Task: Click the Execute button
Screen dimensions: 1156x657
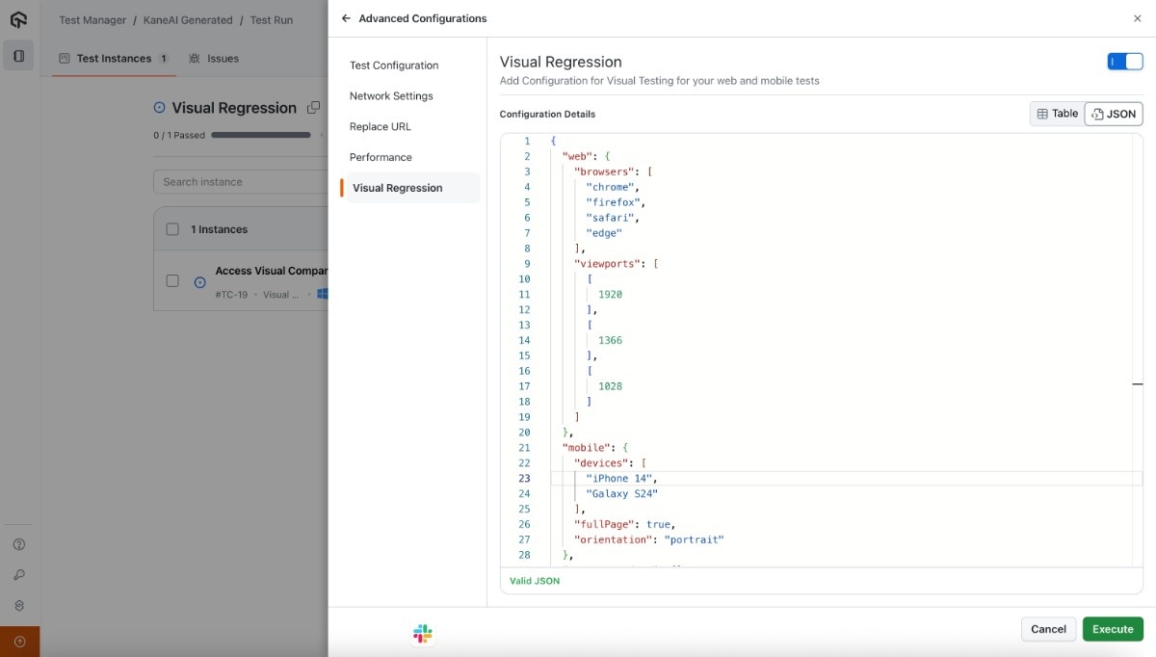Action: (x=1113, y=628)
